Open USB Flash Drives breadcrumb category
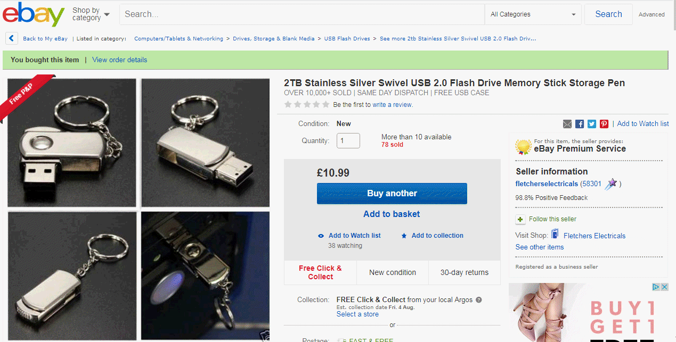This screenshot has height=342, width=676. pyautogui.click(x=347, y=39)
